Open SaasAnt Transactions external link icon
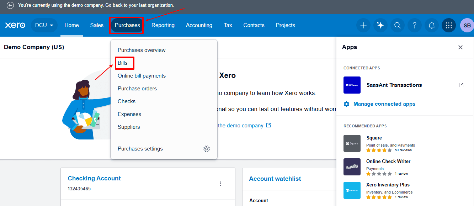The width and height of the screenshot is (474, 206). (x=461, y=85)
